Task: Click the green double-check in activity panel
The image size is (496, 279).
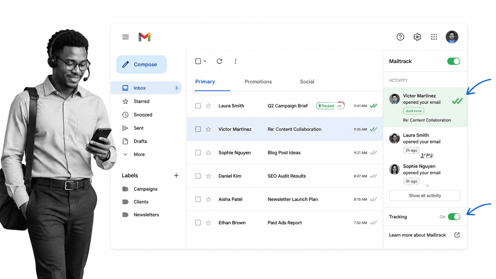Action: [x=457, y=101]
